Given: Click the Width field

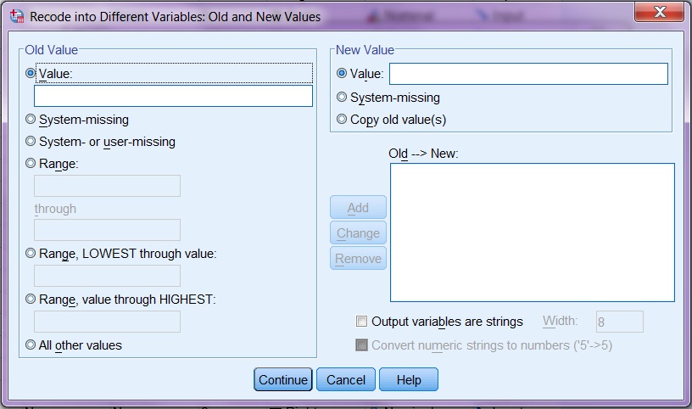Looking at the screenshot, I should click(x=619, y=322).
